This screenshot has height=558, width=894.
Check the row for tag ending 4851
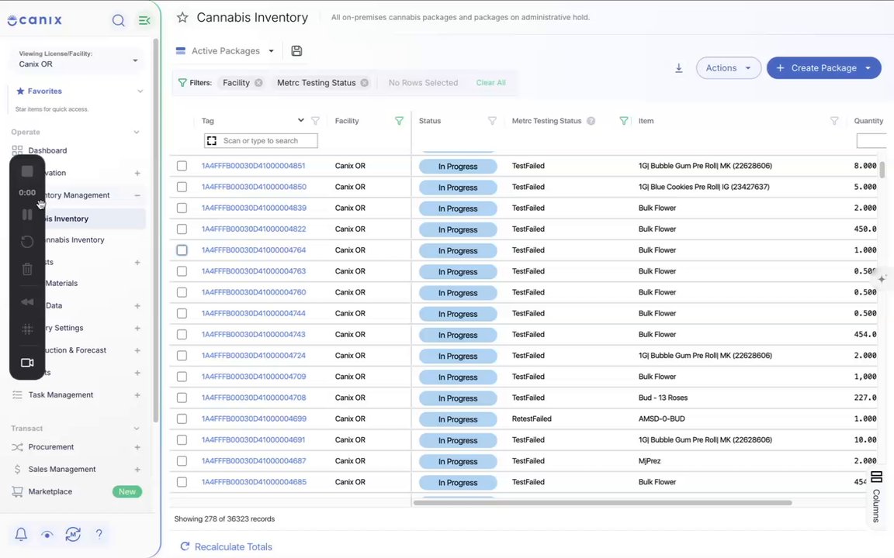click(x=182, y=166)
